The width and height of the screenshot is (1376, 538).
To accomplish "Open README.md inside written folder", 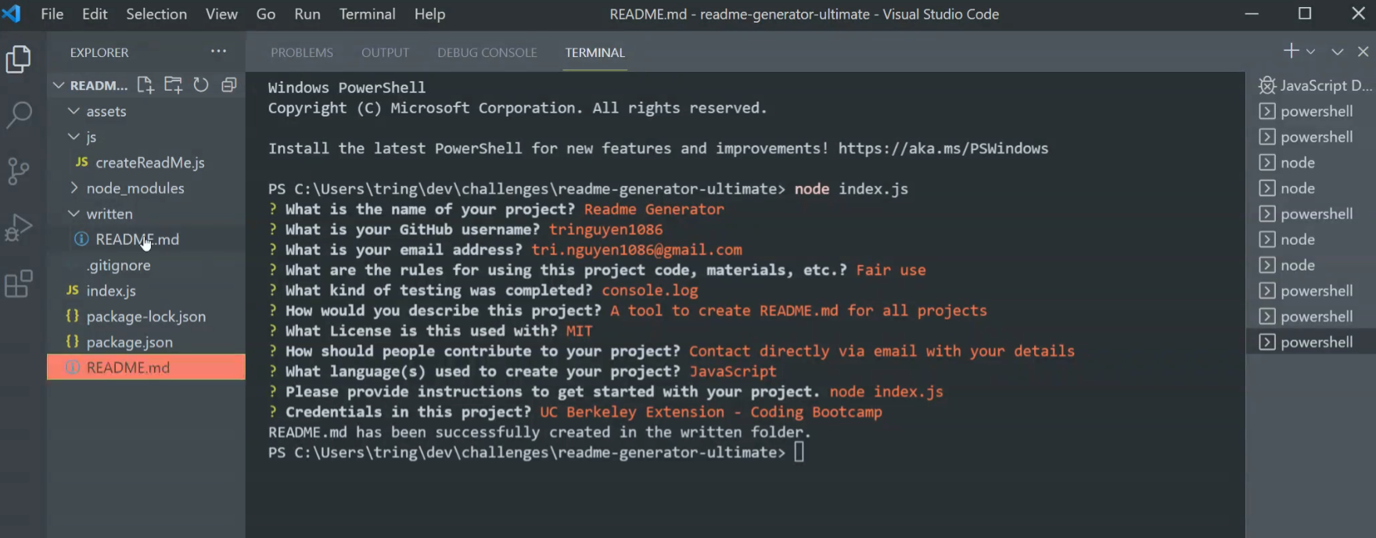I will coord(146,239).
